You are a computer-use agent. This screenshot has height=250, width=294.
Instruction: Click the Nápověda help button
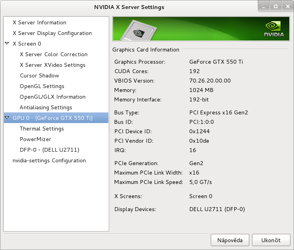pos(230,240)
